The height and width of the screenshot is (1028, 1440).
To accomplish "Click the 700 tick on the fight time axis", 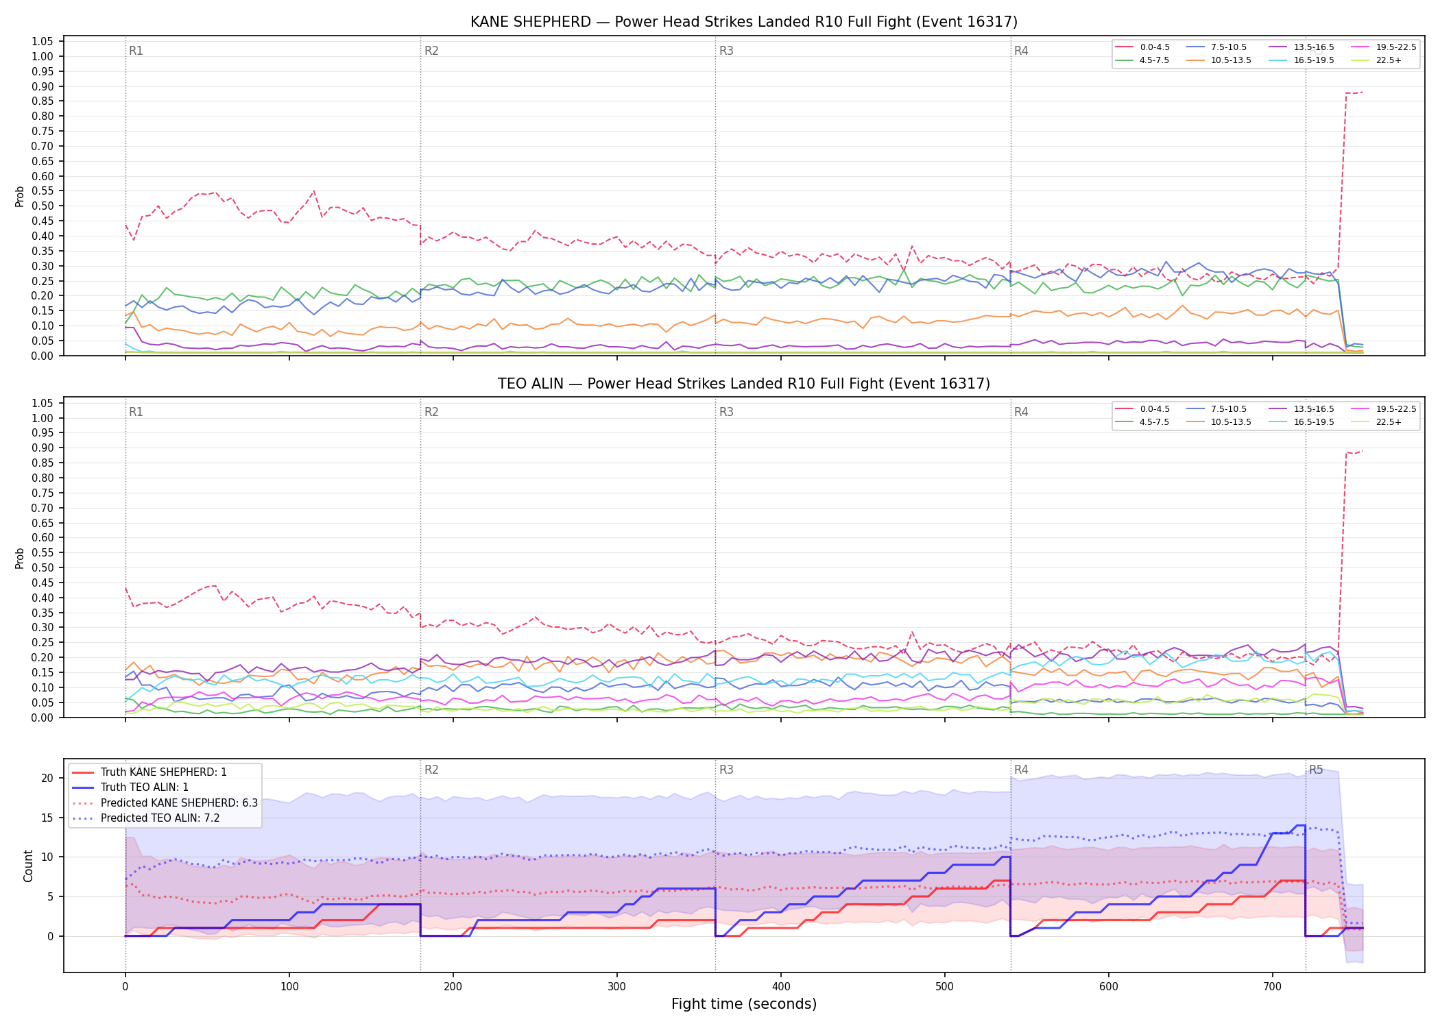I will pos(1272,987).
